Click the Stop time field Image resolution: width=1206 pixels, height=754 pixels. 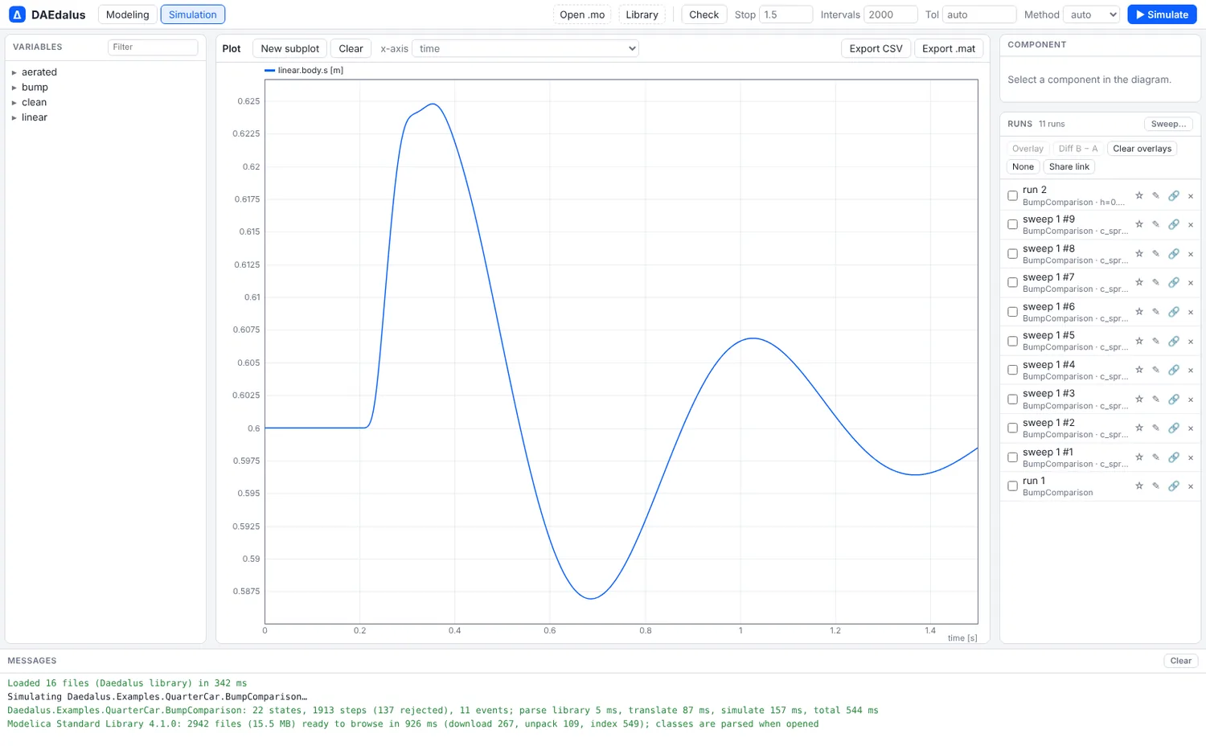786,14
